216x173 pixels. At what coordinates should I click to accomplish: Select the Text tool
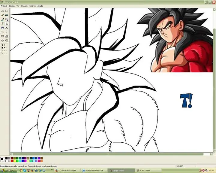pyautogui.click(x=7, y=28)
